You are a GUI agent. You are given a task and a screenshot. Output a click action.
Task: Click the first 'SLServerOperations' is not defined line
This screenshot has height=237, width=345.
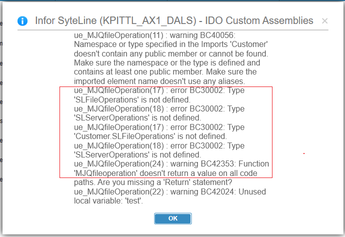[137, 117]
